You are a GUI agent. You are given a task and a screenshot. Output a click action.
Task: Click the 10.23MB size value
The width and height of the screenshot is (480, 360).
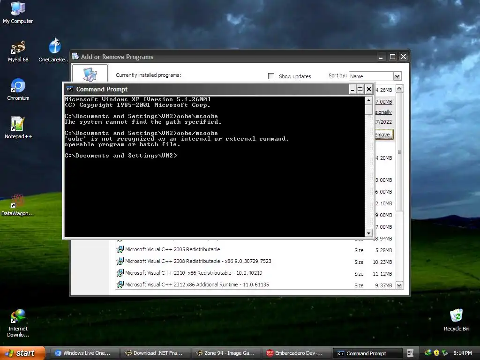point(382,262)
